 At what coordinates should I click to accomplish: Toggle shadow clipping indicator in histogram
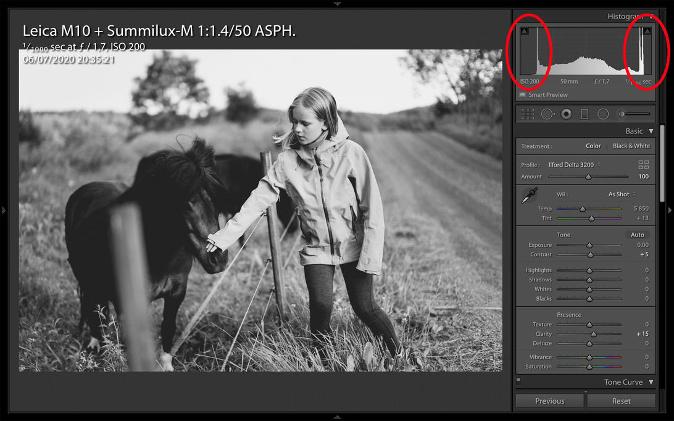click(525, 31)
